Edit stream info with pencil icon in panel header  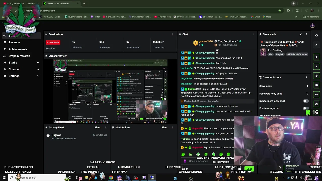tap(300, 34)
